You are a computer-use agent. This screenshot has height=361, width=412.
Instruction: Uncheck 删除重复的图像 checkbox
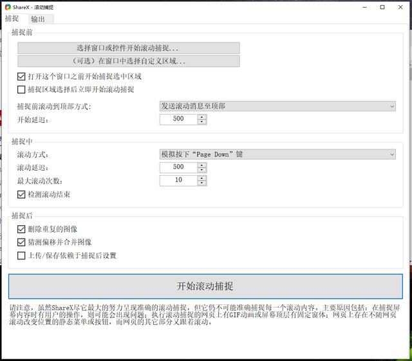[21, 229]
